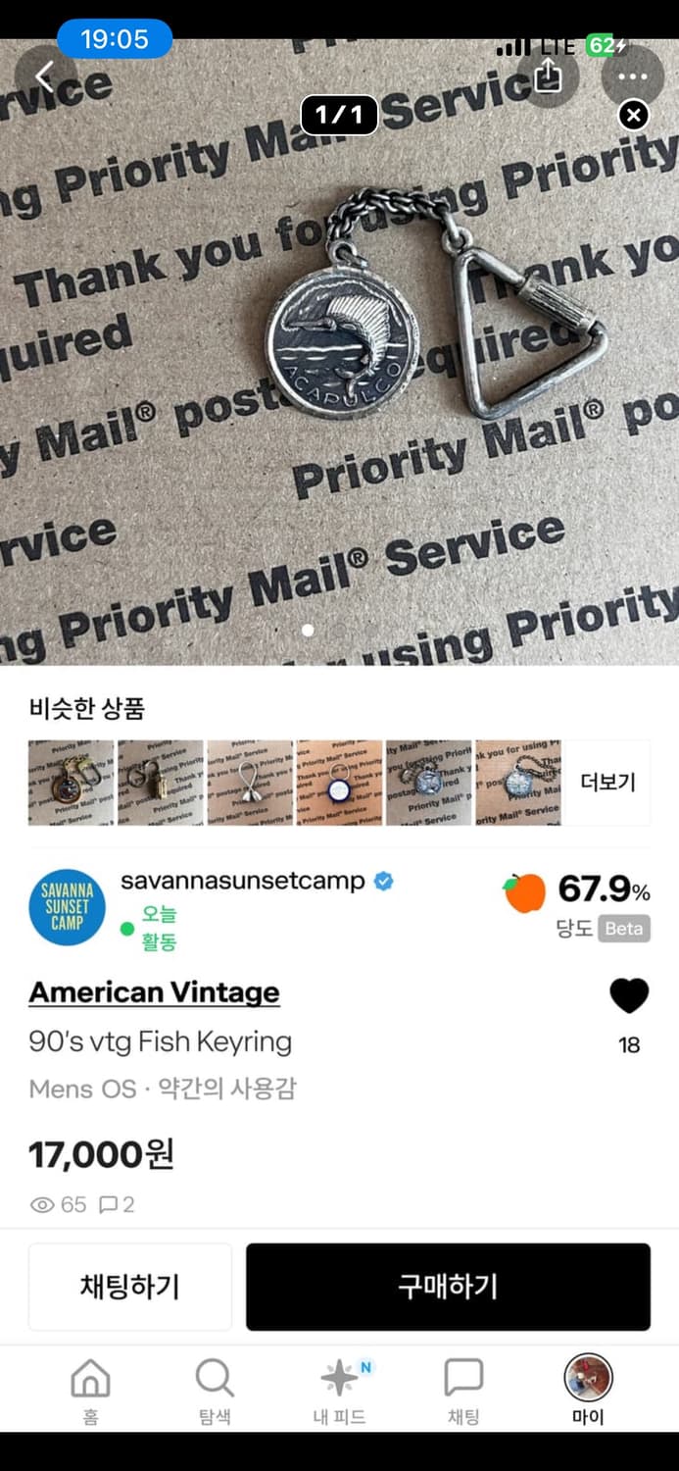Select the first similar item thumbnail
The image size is (679, 1471).
click(x=71, y=783)
